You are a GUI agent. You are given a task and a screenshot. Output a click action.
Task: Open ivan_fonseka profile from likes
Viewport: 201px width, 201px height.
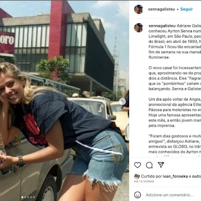[x=175, y=176]
